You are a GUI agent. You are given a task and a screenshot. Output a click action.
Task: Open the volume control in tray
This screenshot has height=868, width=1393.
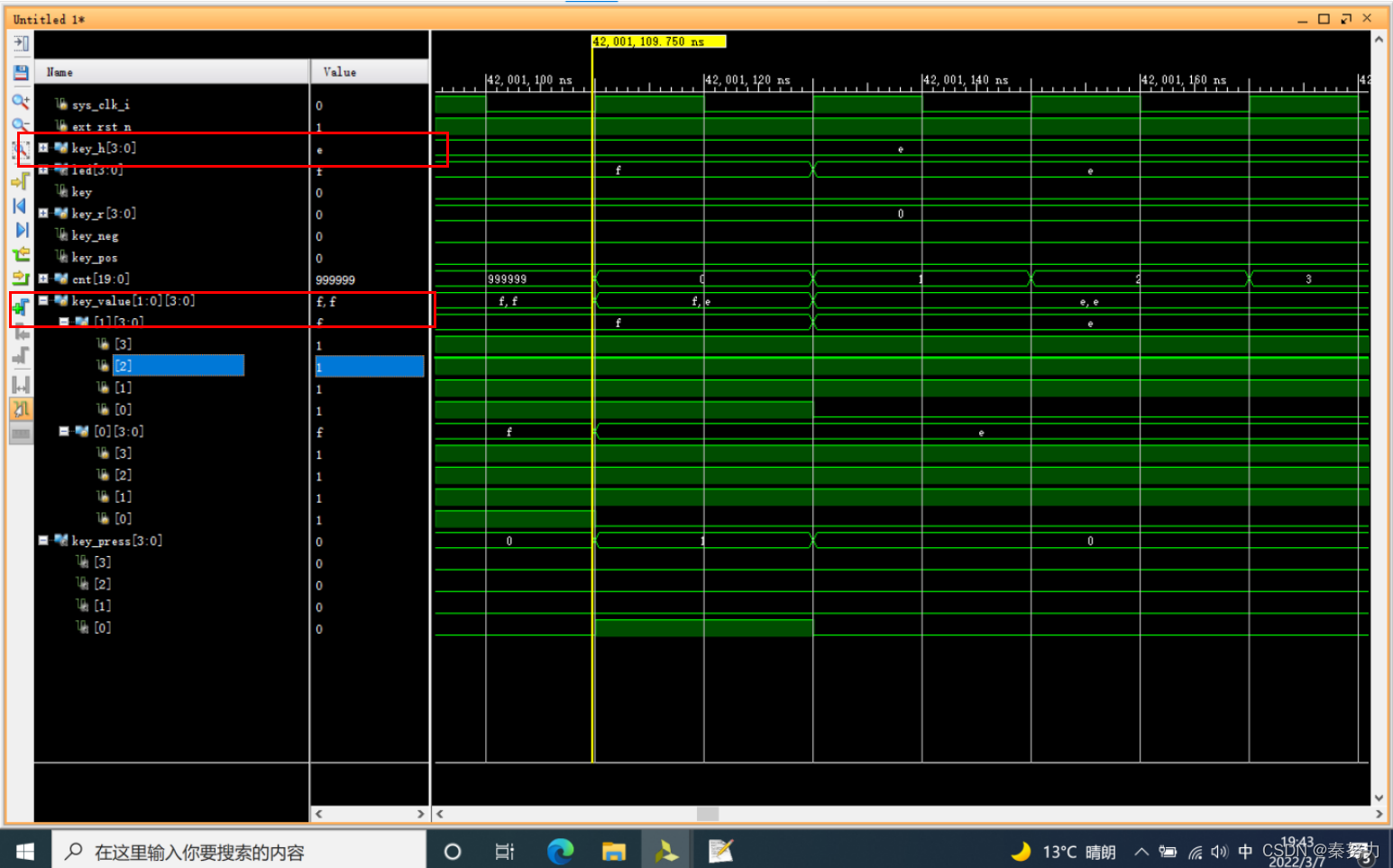(1219, 852)
